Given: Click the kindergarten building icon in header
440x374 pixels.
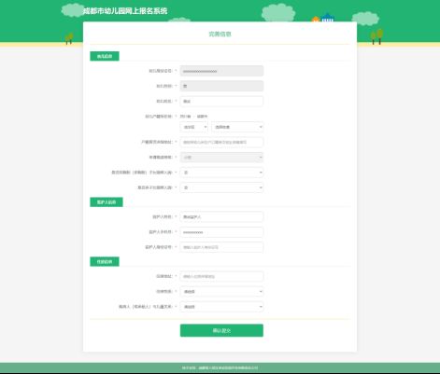Looking at the screenshot, I should [x=327, y=18].
